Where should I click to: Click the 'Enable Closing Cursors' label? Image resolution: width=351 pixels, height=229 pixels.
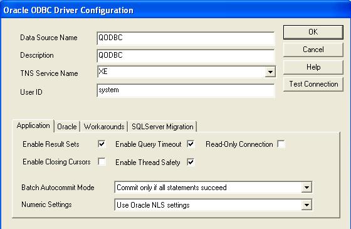point(56,162)
